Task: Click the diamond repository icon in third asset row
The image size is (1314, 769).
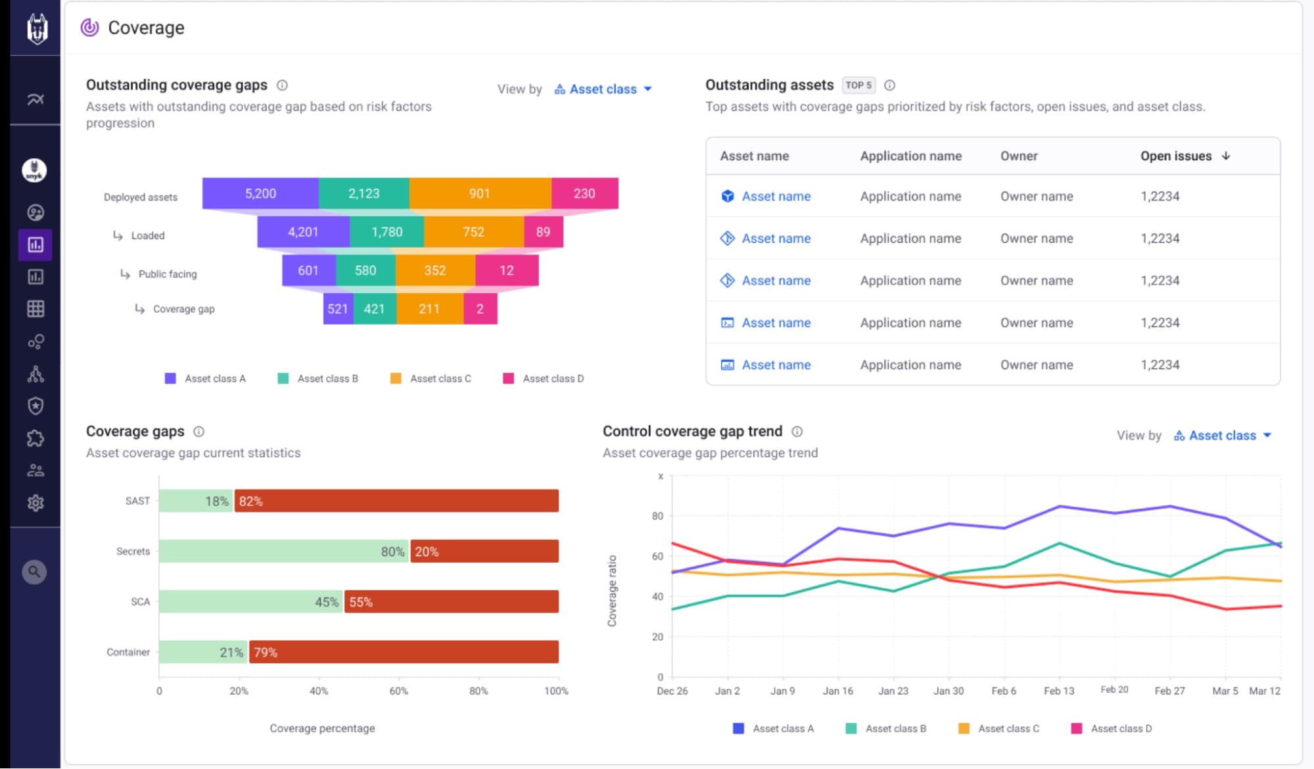Action: tap(727, 280)
